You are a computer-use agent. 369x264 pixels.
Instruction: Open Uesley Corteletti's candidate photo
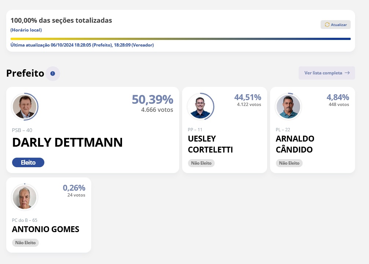pyautogui.click(x=200, y=107)
